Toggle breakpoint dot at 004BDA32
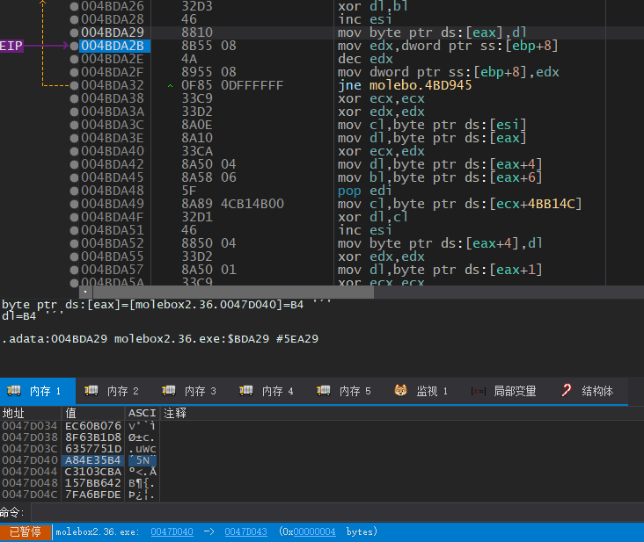Screen dimensions: 644x542 pyautogui.click(x=74, y=85)
